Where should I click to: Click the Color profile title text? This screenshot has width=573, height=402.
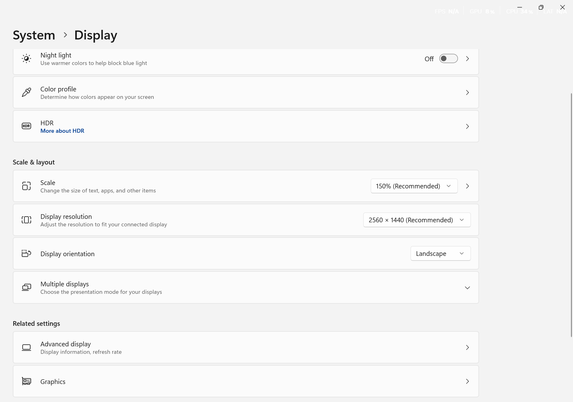click(58, 89)
